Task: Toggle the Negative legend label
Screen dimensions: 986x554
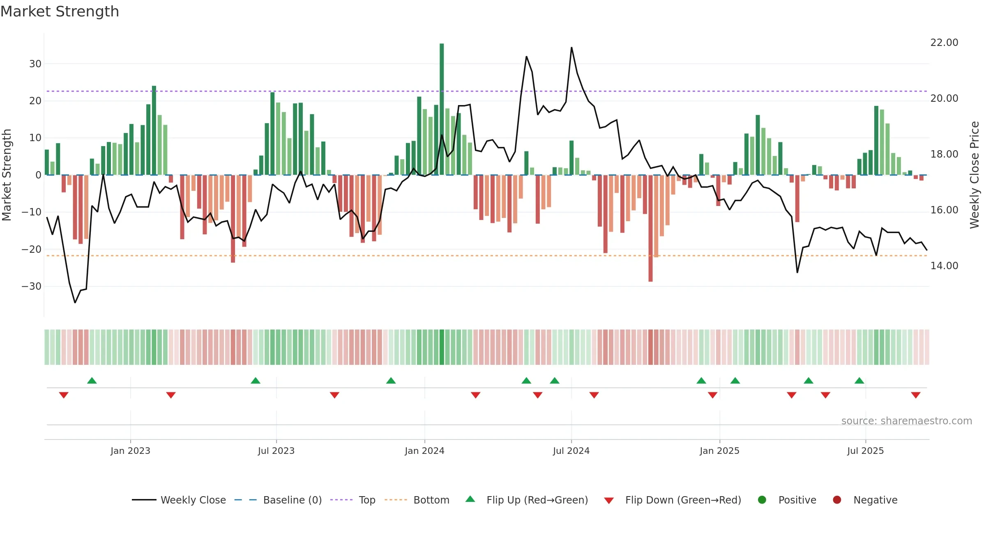Action: tap(875, 500)
